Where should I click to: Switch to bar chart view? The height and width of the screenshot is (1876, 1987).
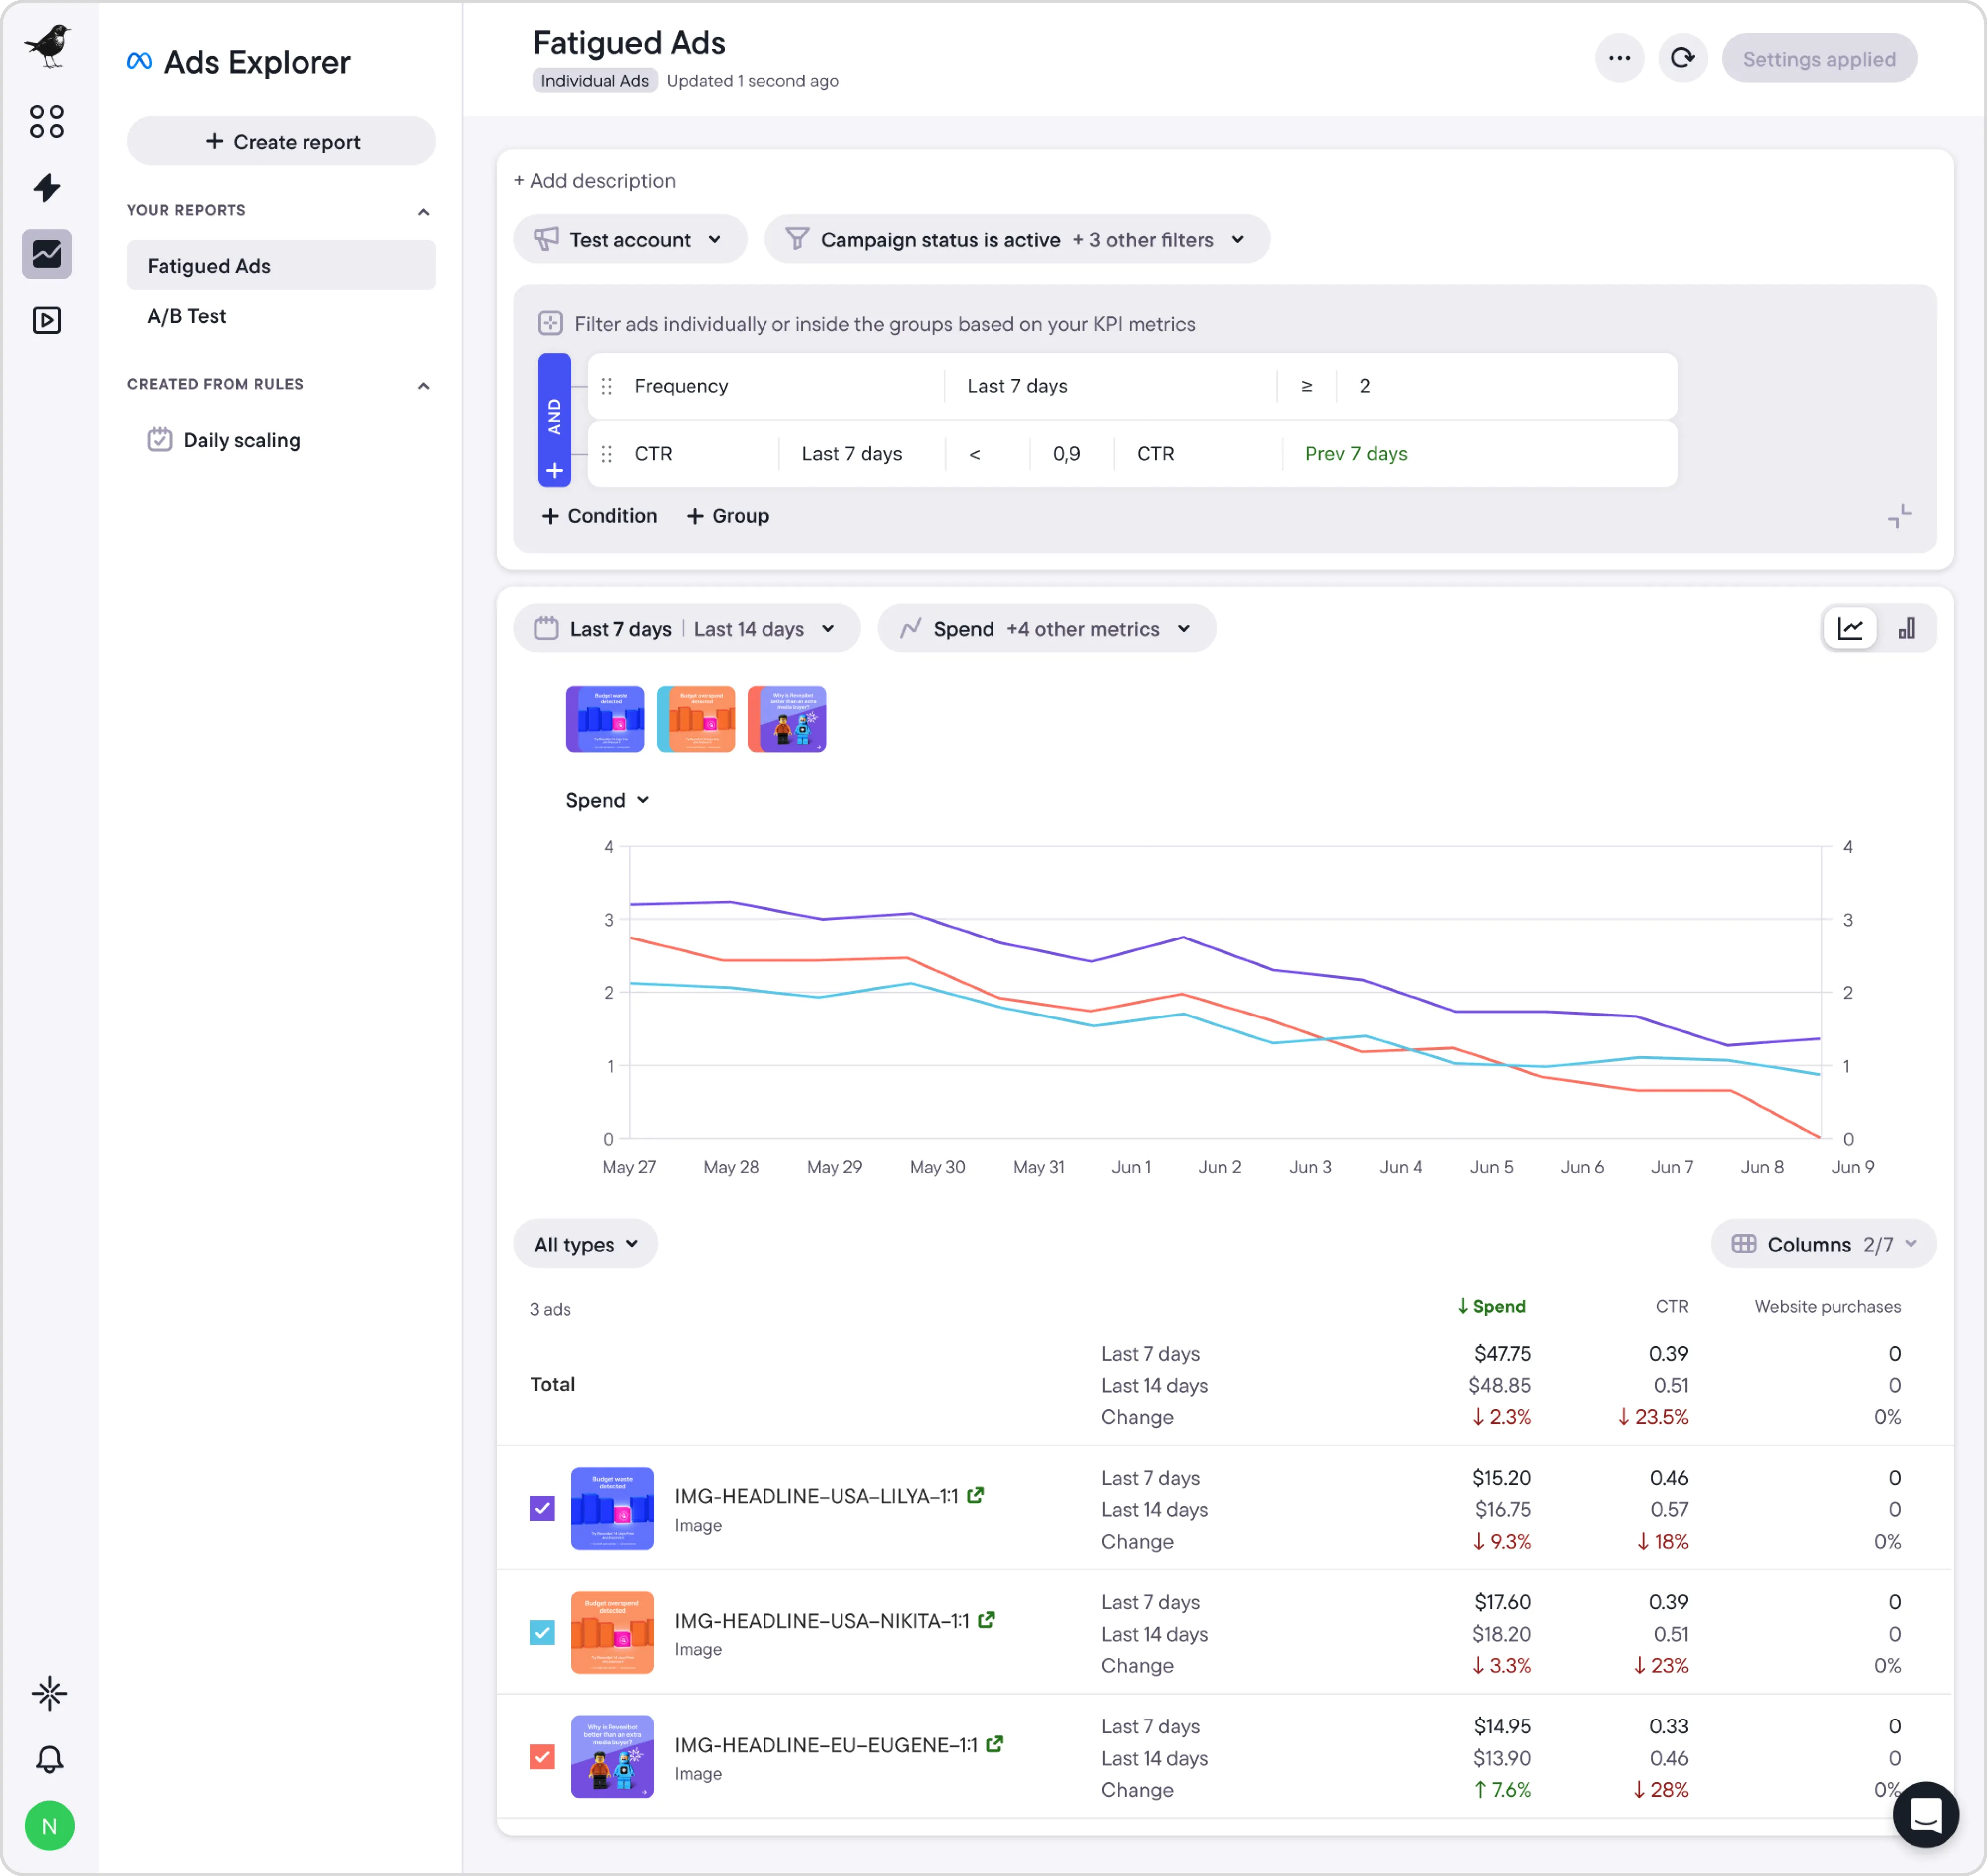[1906, 629]
